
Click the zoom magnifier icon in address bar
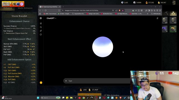[113, 11]
